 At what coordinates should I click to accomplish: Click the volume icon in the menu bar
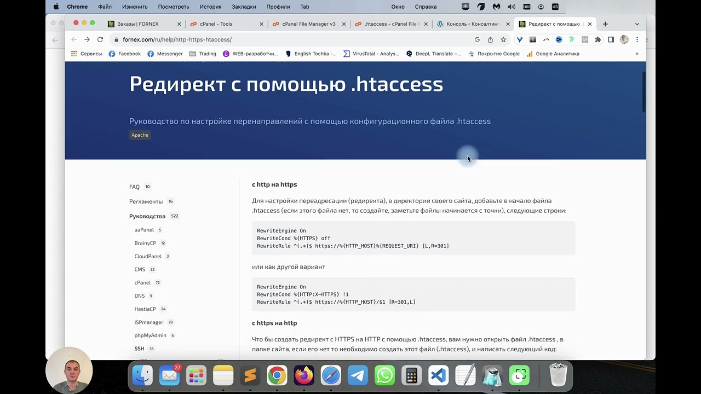pyautogui.click(x=512, y=7)
